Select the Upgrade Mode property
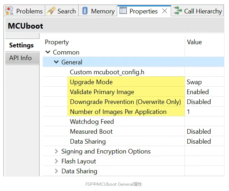The height and width of the screenshot is (191, 229). pos(91,82)
